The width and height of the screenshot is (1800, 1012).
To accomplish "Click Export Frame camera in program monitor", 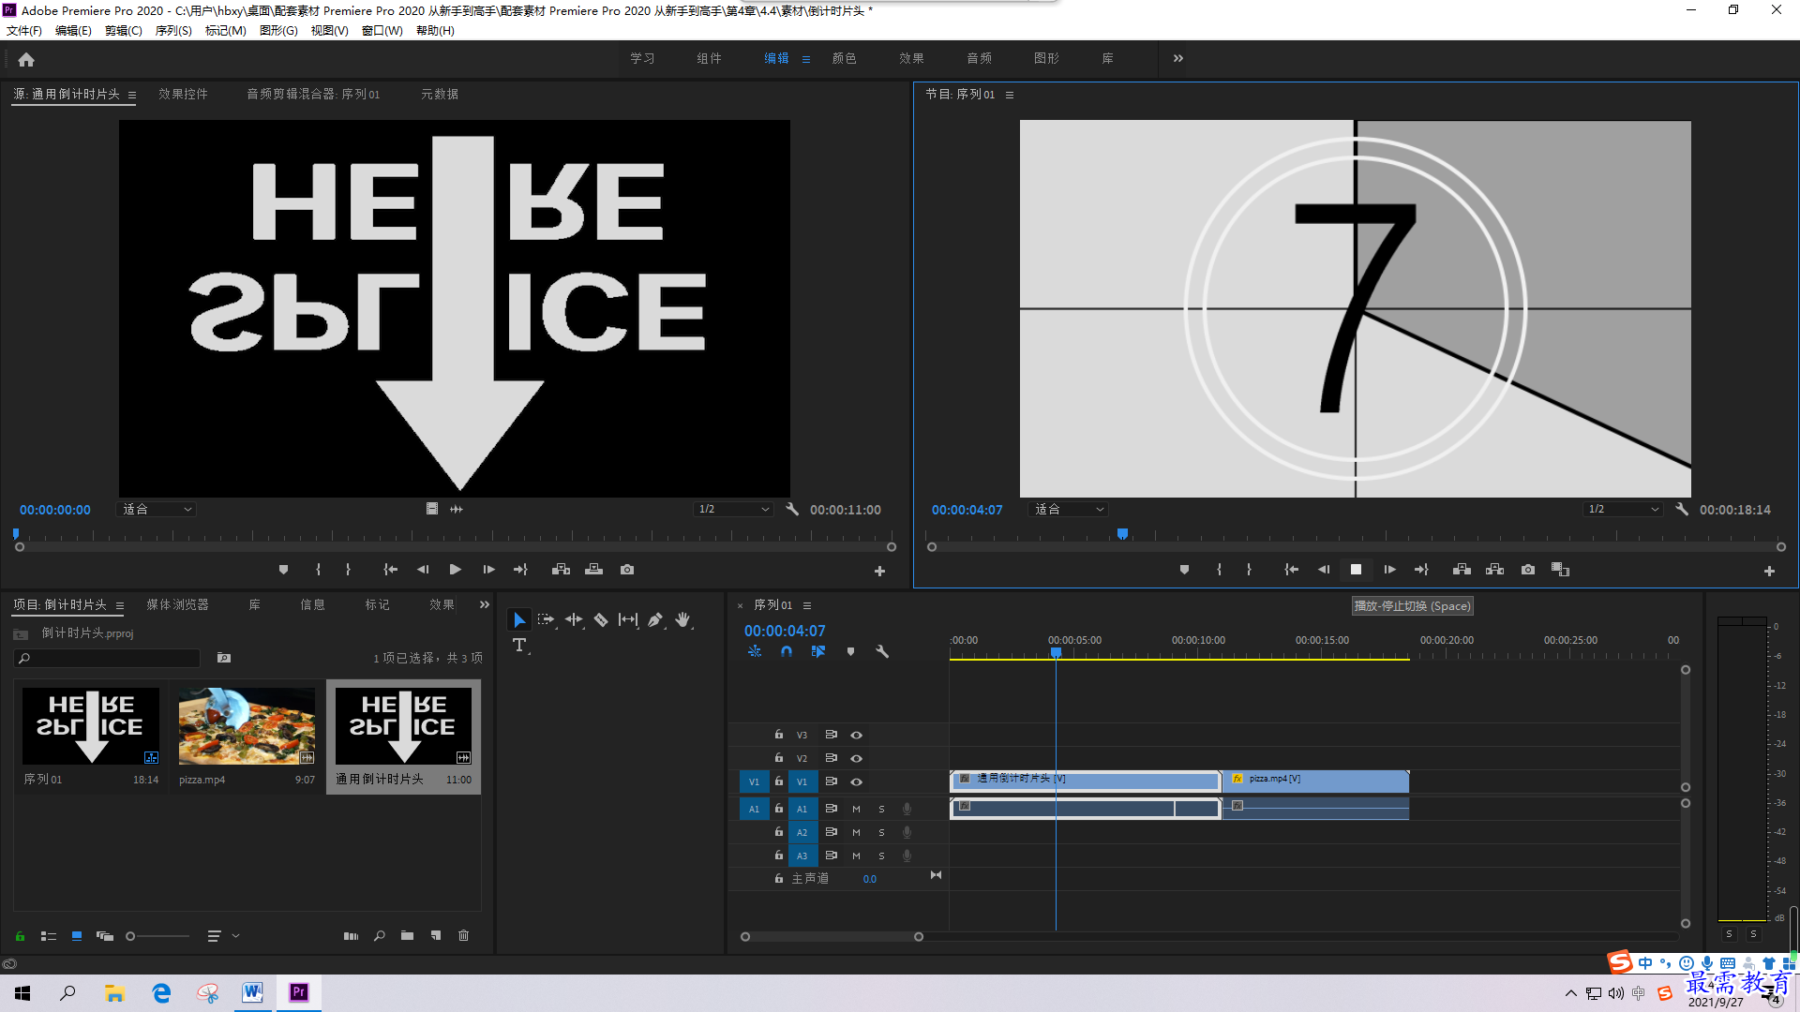I will pyautogui.click(x=1528, y=570).
